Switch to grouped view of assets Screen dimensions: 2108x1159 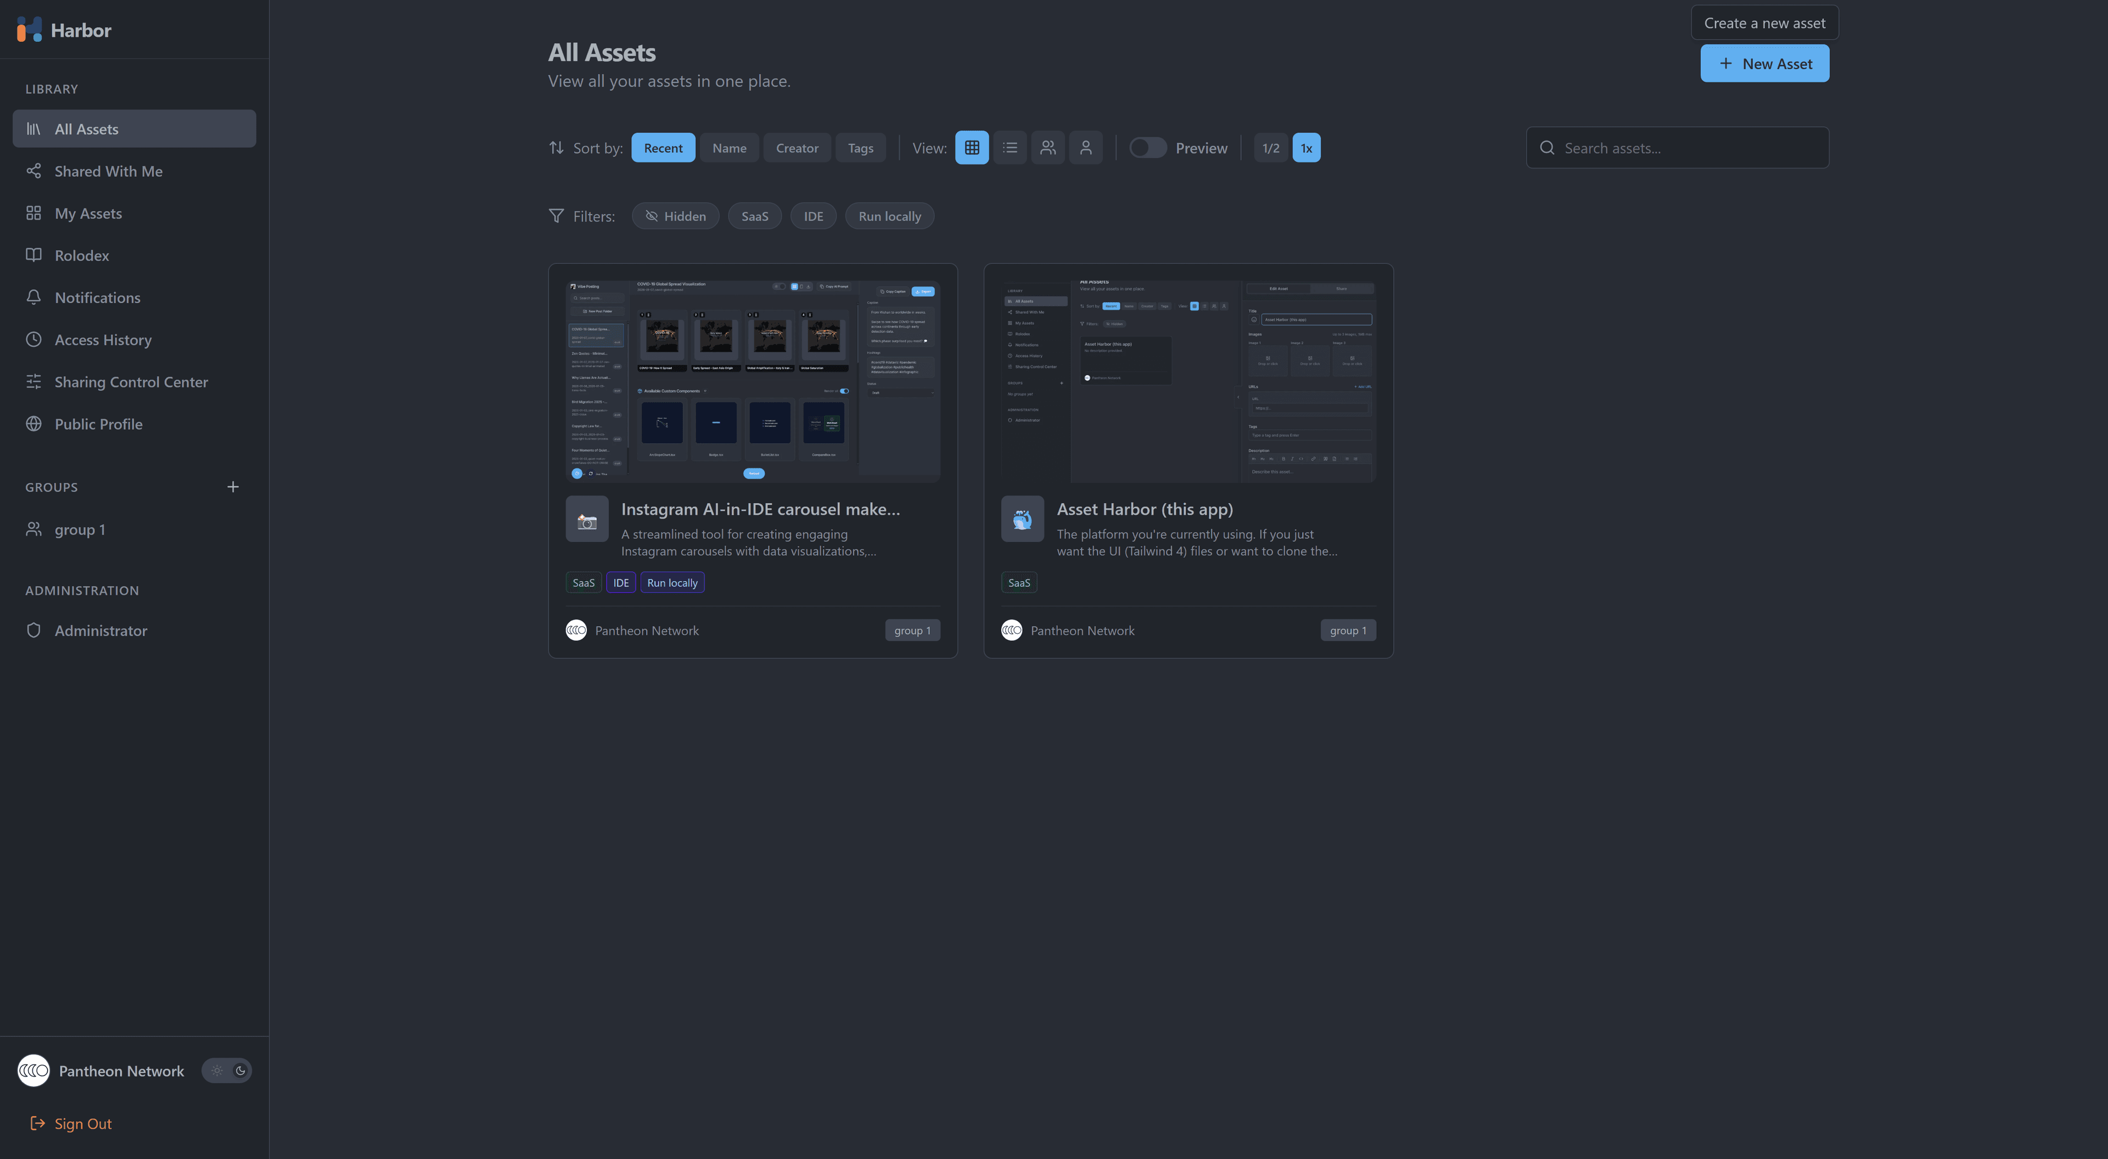click(x=1047, y=147)
